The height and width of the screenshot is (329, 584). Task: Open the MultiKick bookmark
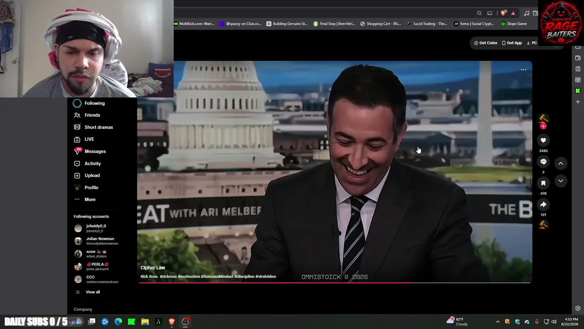(x=194, y=24)
